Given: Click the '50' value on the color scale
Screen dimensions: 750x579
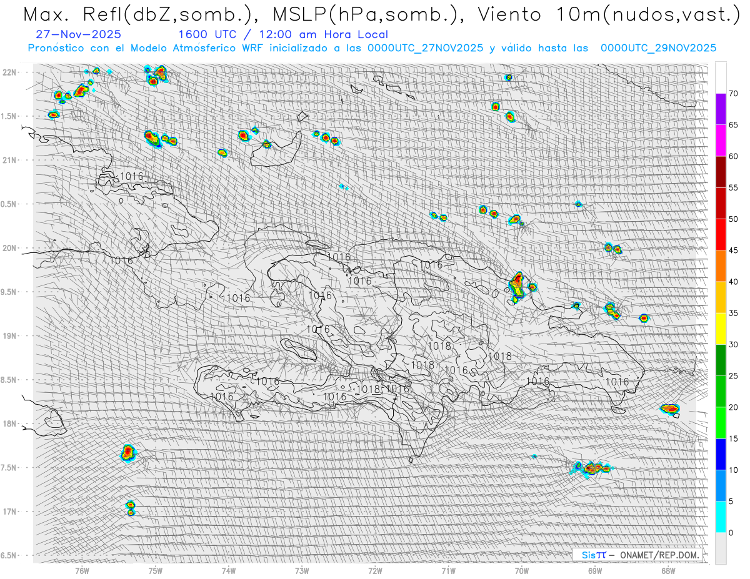Looking at the screenshot, I should [x=733, y=219].
